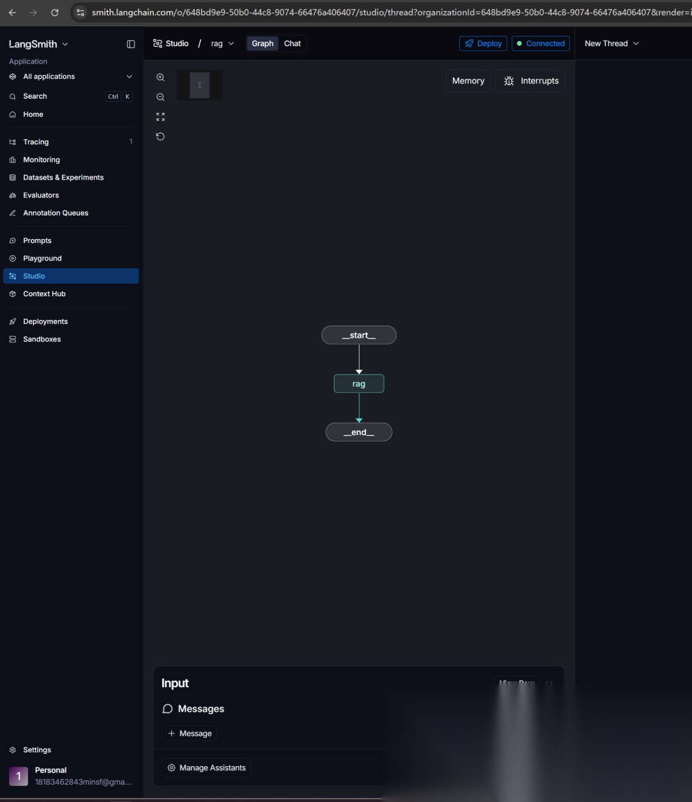Click the Tracing icon in sidebar
This screenshot has width=692, height=802.
pos(13,142)
